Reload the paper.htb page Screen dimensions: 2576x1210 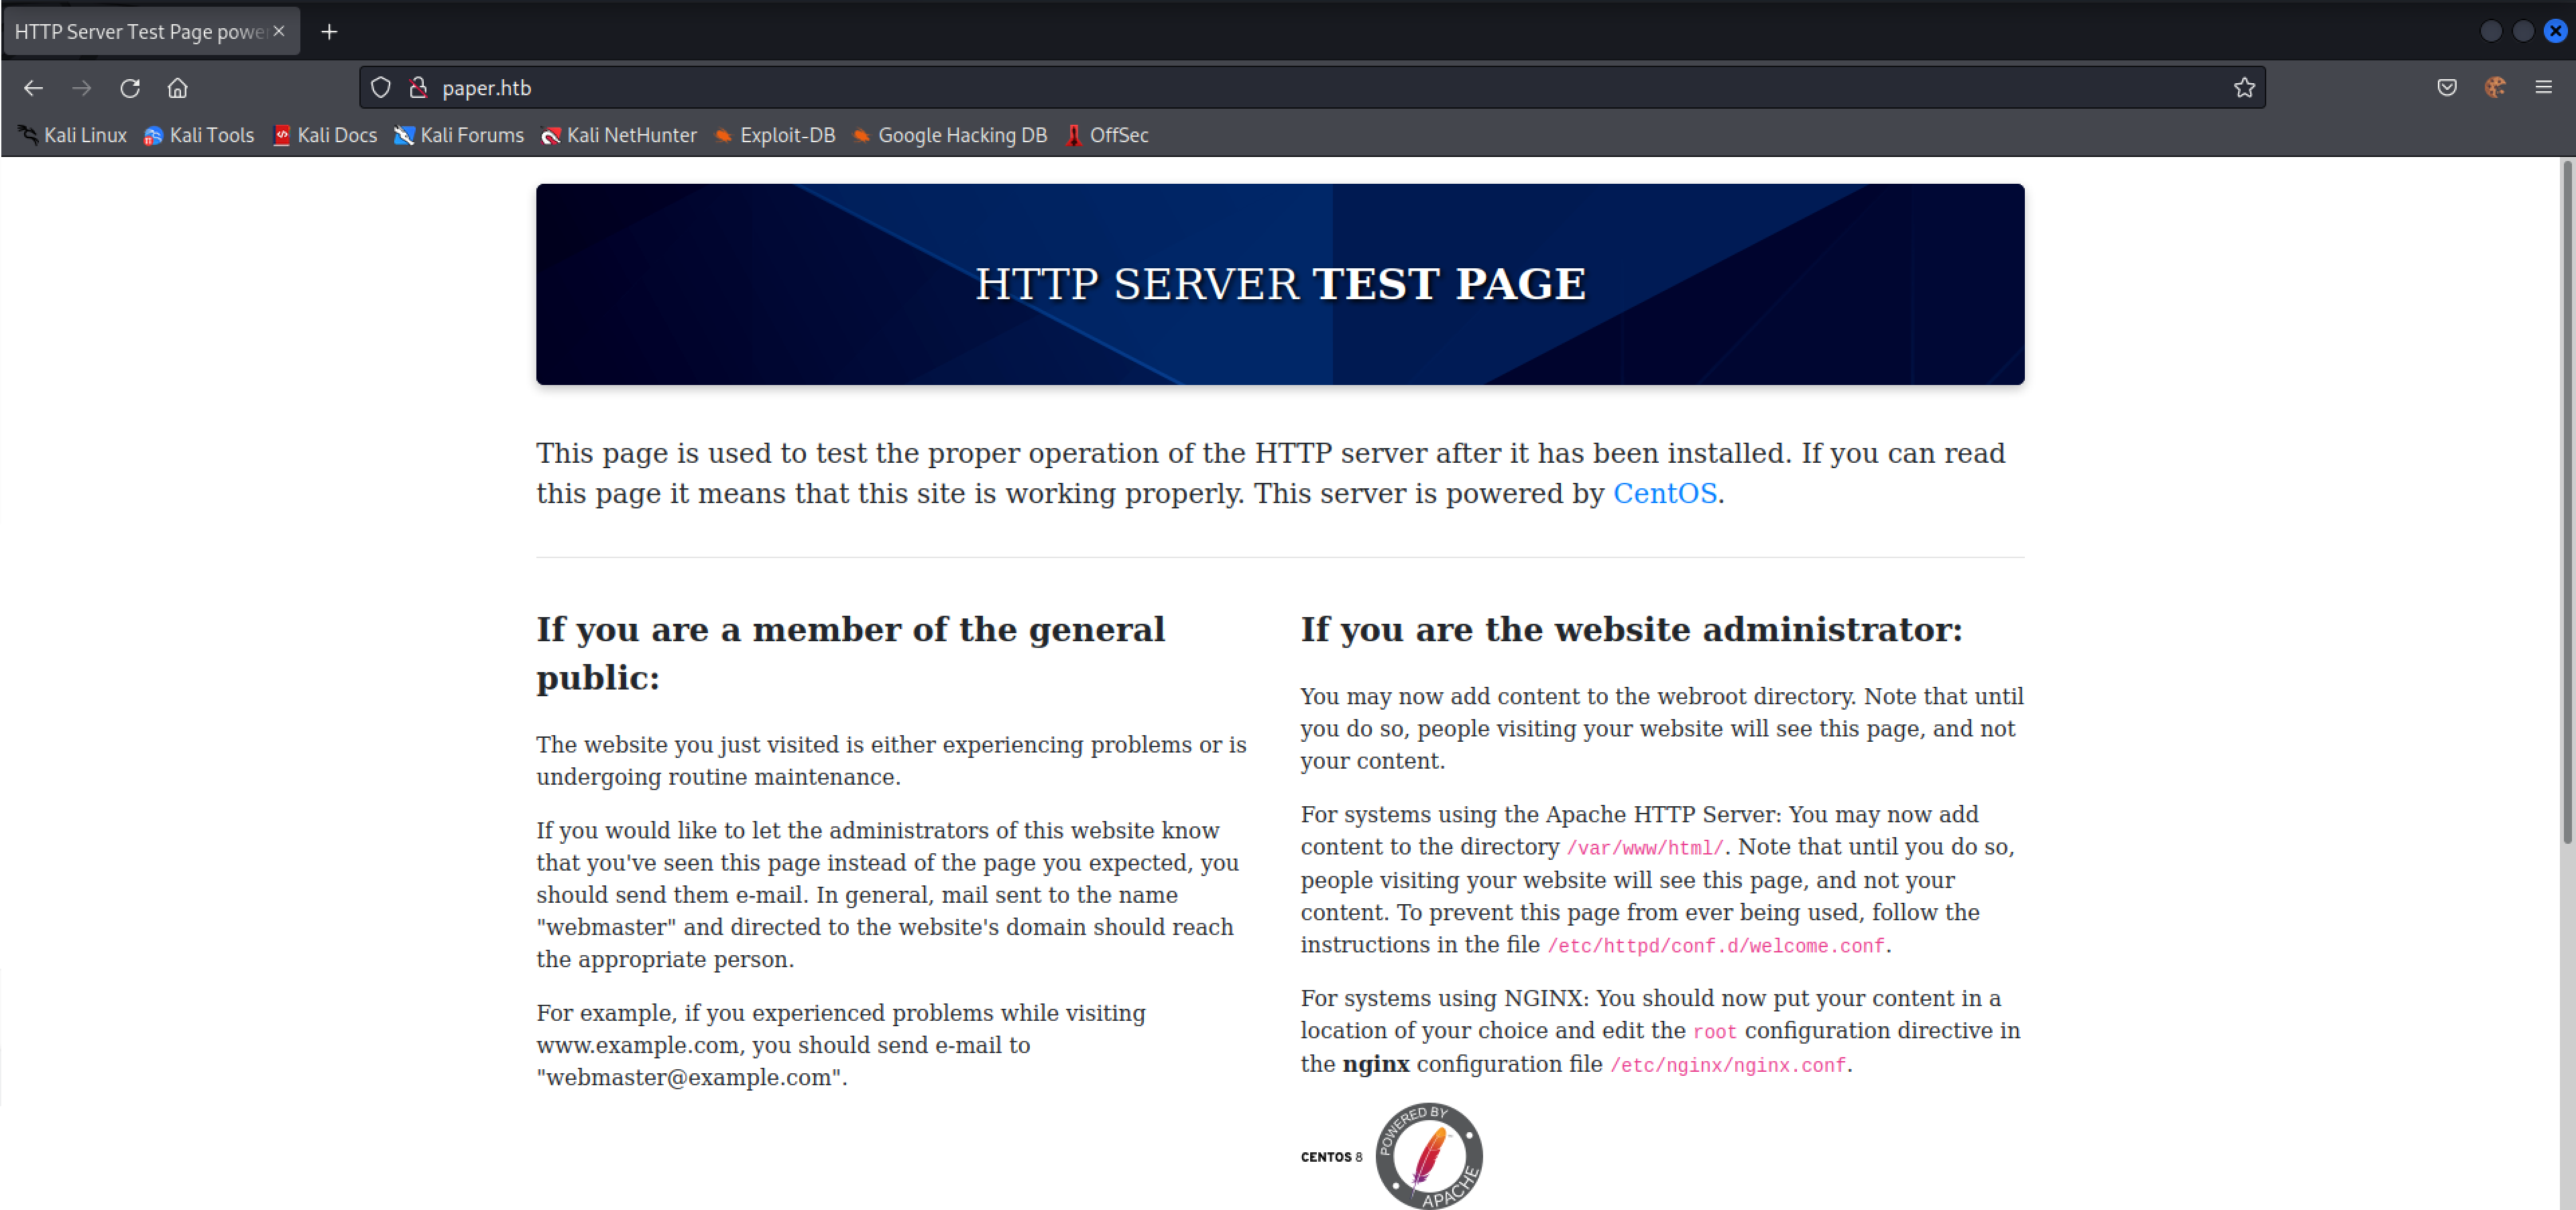(x=130, y=88)
